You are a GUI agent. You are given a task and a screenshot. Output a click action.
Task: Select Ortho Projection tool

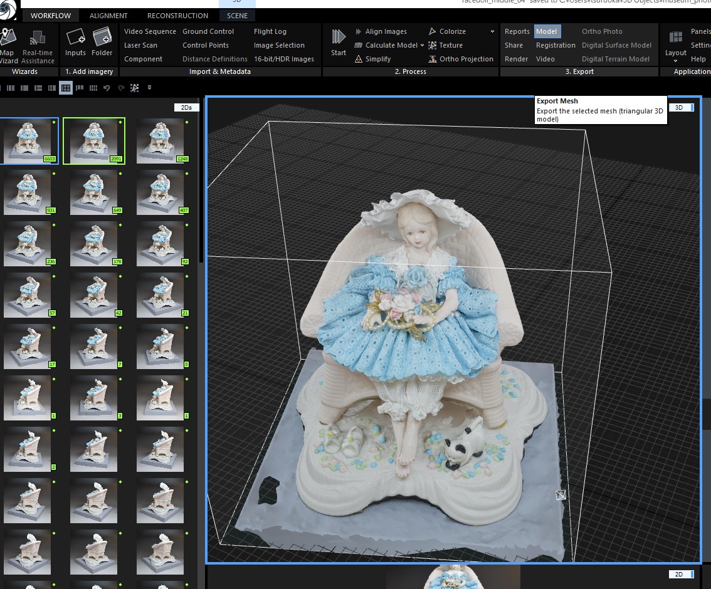(461, 59)
